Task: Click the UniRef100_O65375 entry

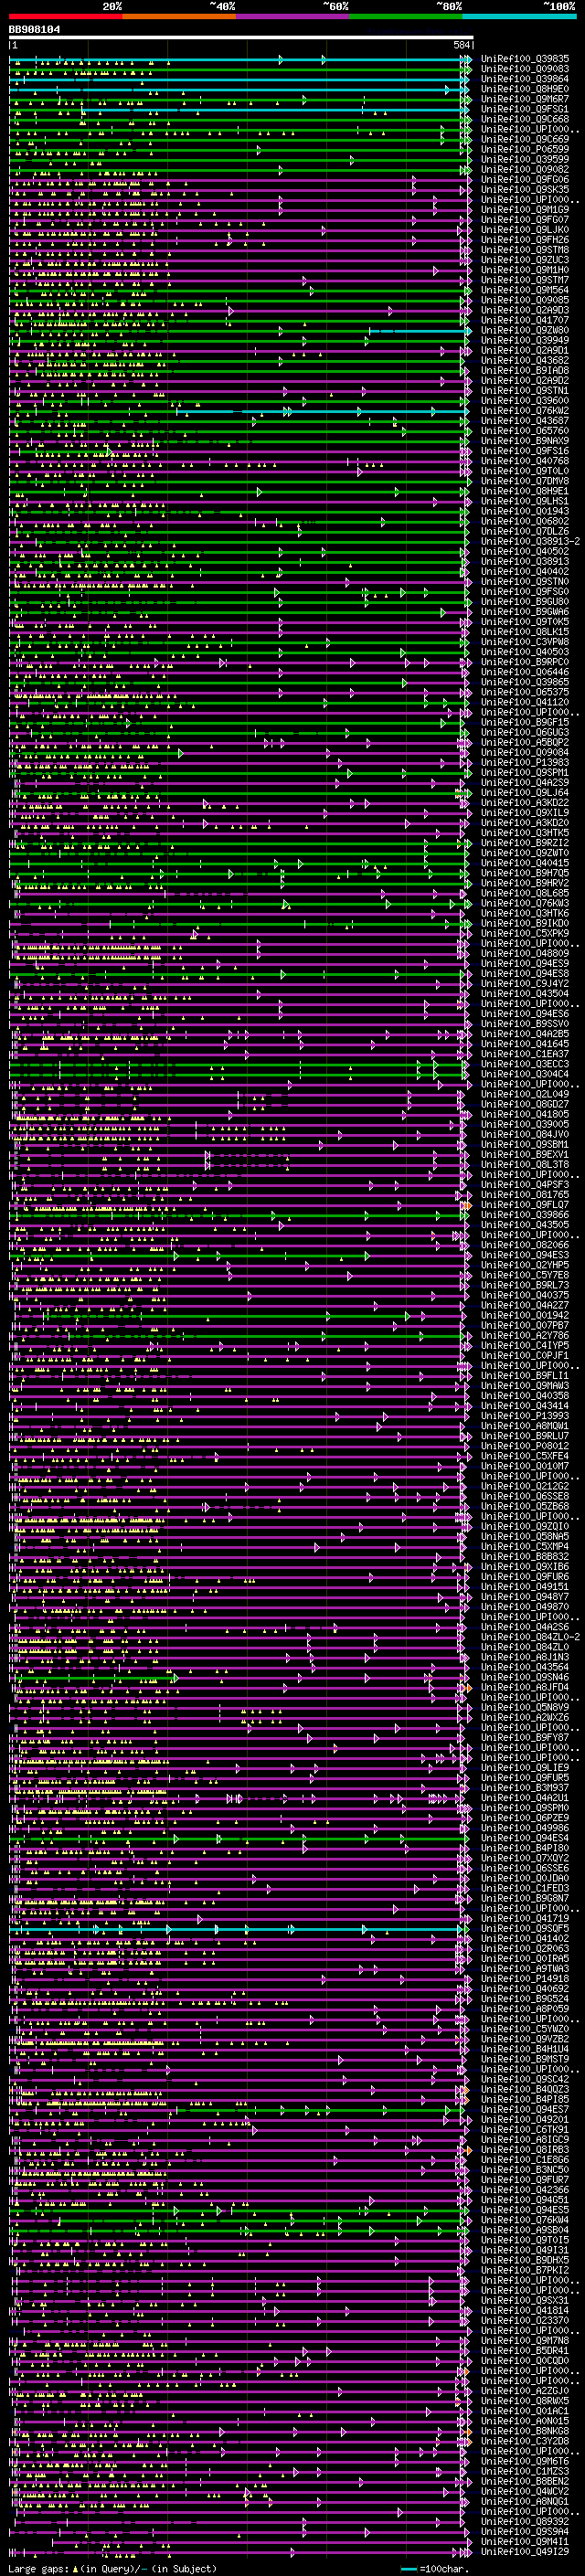Action: pos(525,692)
